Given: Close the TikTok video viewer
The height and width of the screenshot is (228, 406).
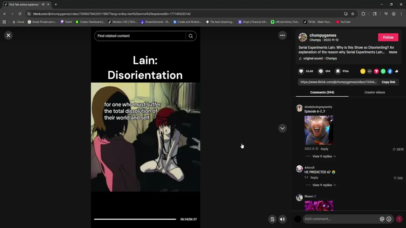Looking at the screenshot, I should tap(9, 35).
